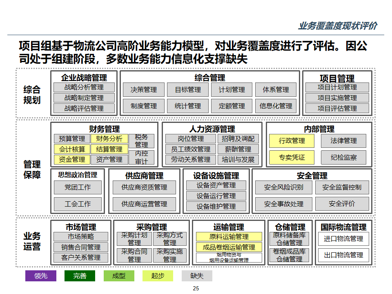Click the 安全事故处理 box
Screen dimensions: 392x294
pos(284,204)
